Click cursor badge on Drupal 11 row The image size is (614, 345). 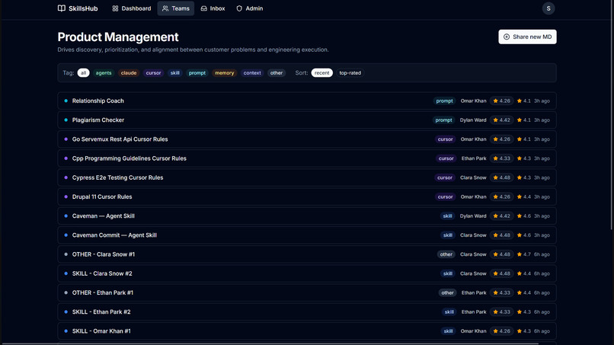coord(445,196)
